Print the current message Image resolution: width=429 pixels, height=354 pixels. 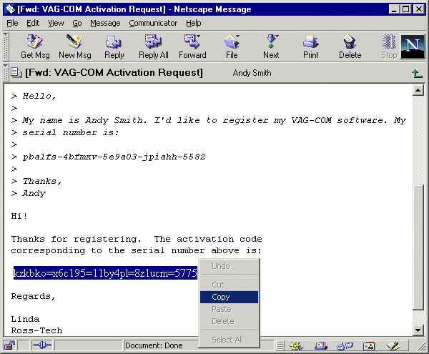click(310, 46)
